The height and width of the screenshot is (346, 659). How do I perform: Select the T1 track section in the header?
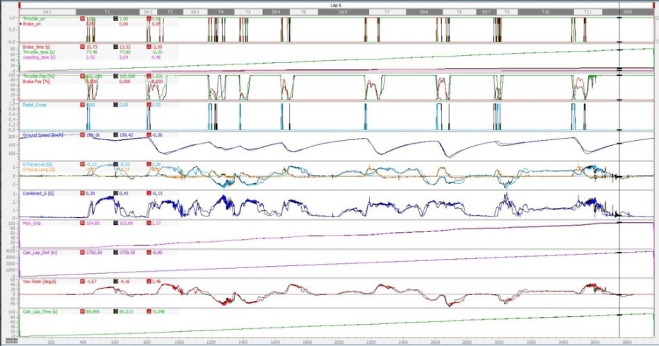[x=107, y=12]
